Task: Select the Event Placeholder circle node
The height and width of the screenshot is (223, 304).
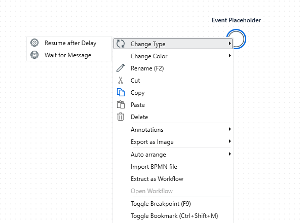Action: click(236, 39)
